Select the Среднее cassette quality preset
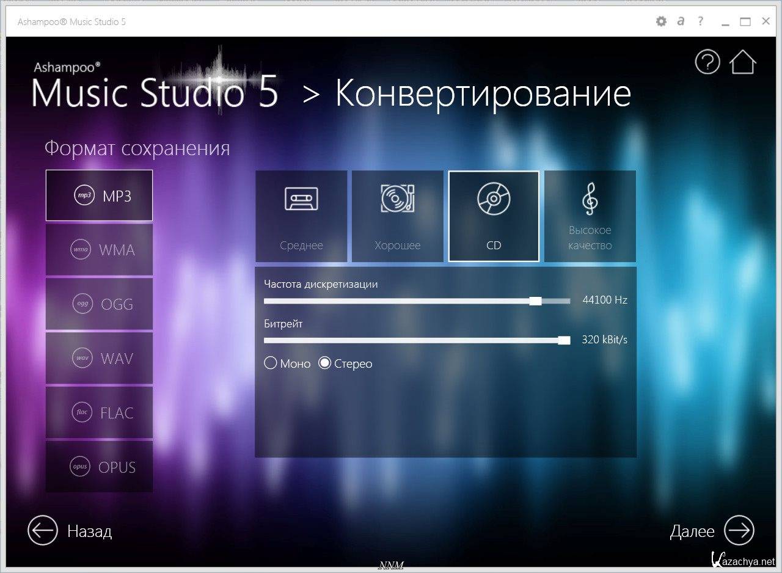This screenshot has height=573, width=782. pyautogui.click(x=301, y=216)
